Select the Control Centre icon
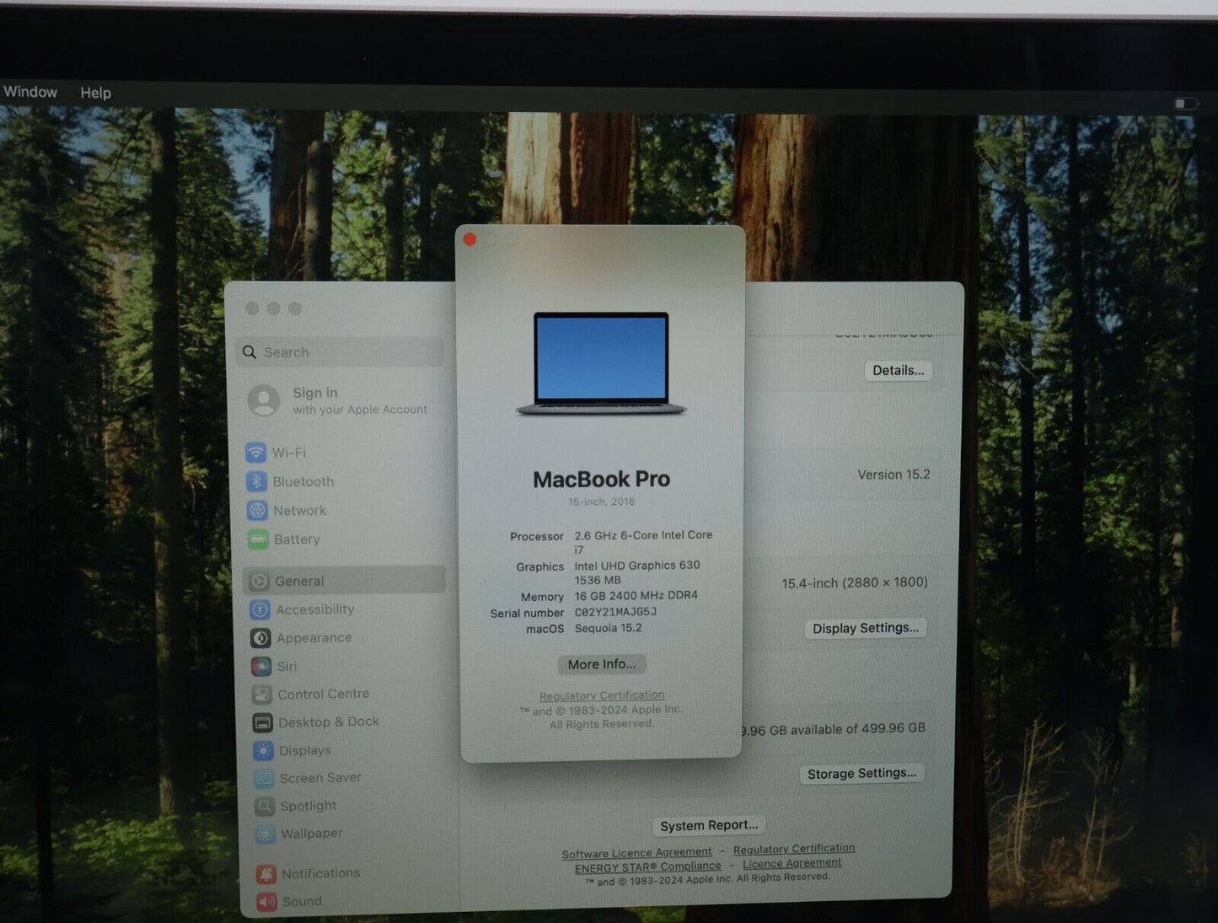The height and width of the screenshot is (923, 1218). (262, 695)
